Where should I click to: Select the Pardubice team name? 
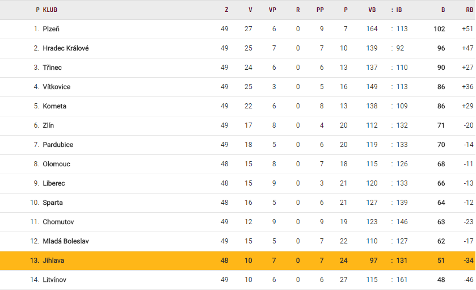click(58, 145)
